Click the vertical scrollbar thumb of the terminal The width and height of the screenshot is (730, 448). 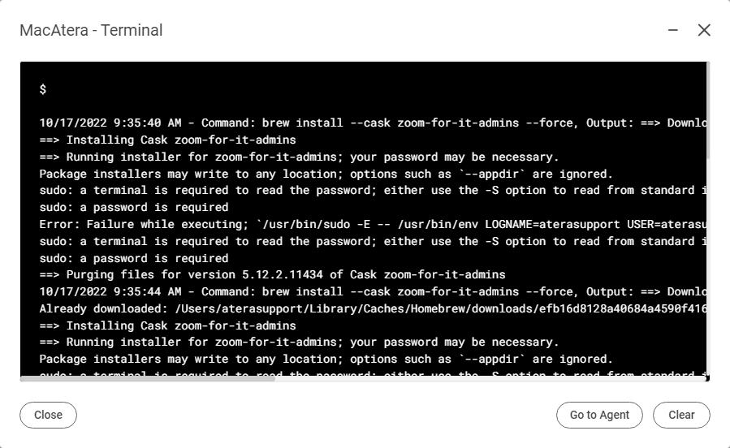707,110
